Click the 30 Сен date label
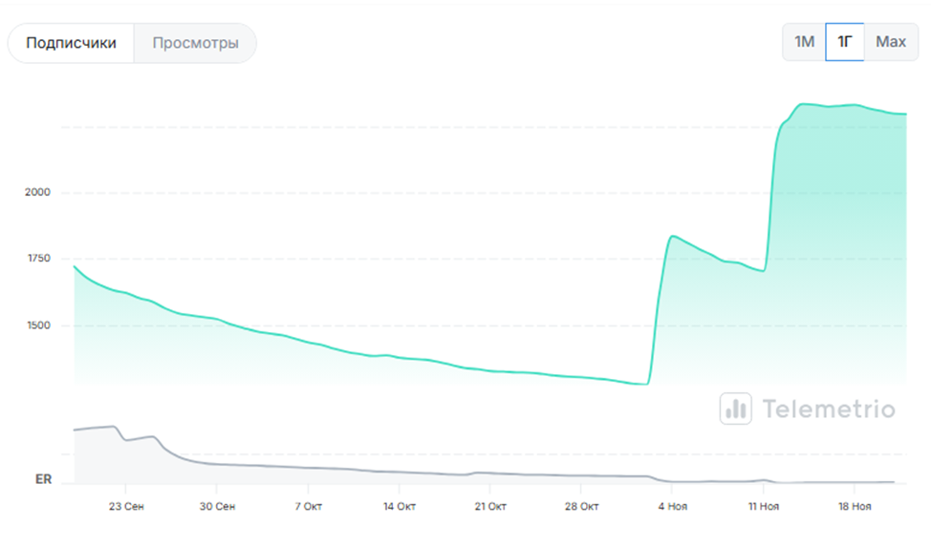The image size is (931, 546). click(x=217, y=506)
